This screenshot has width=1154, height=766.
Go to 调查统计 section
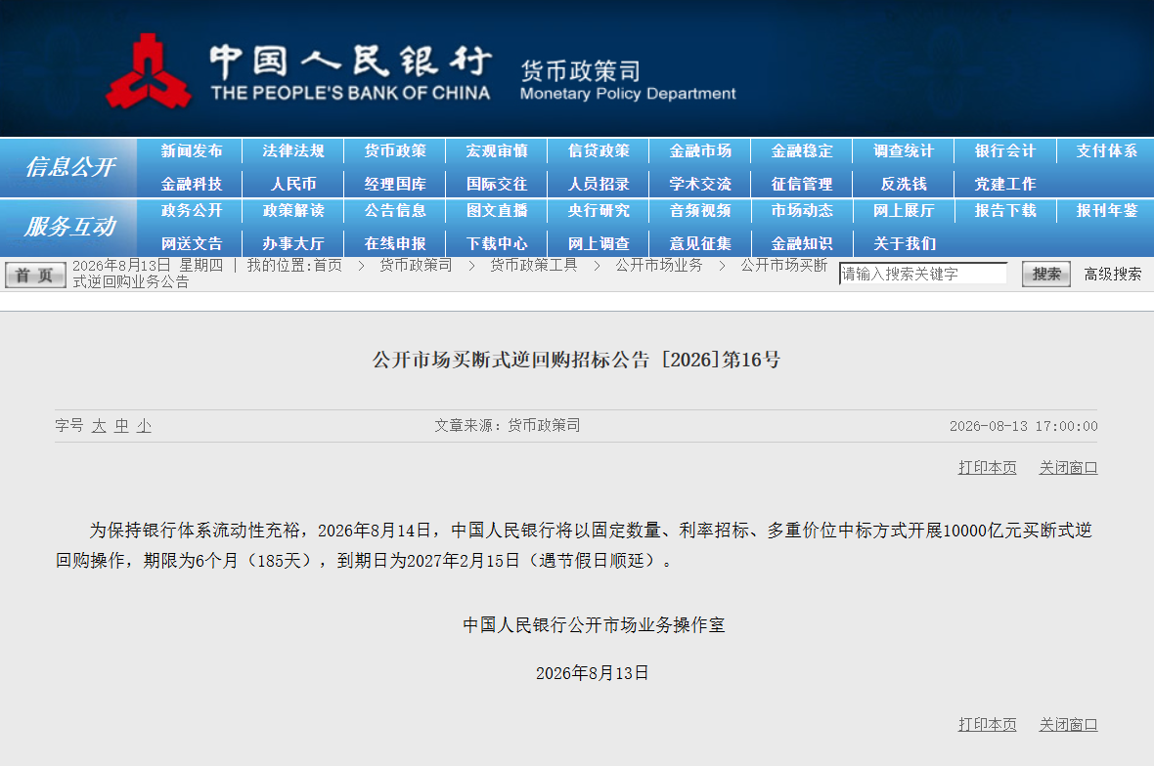(903, 150)
